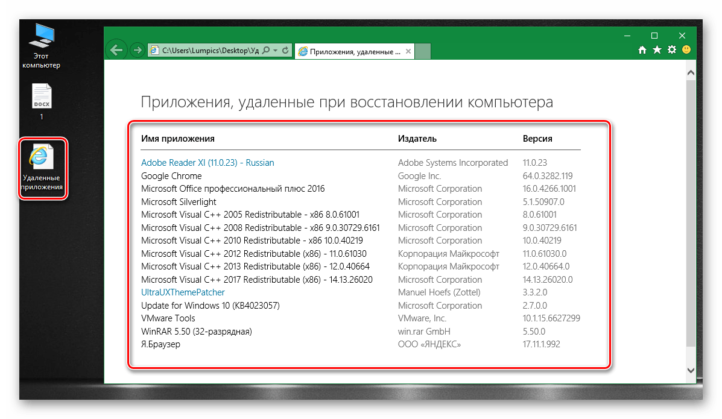Open favorites with the star icon
Viewport: 722px width, 419px height.
(x=657, y=49)
